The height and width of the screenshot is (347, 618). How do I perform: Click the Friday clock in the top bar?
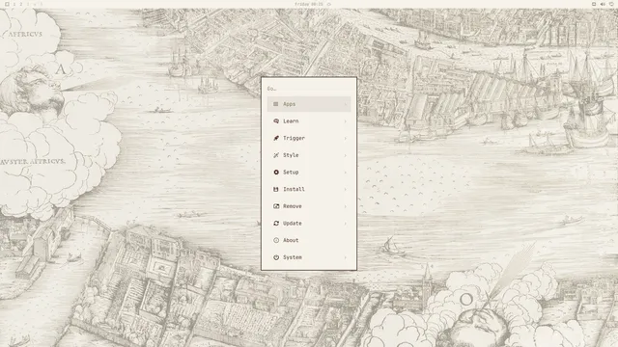[309, 4]
